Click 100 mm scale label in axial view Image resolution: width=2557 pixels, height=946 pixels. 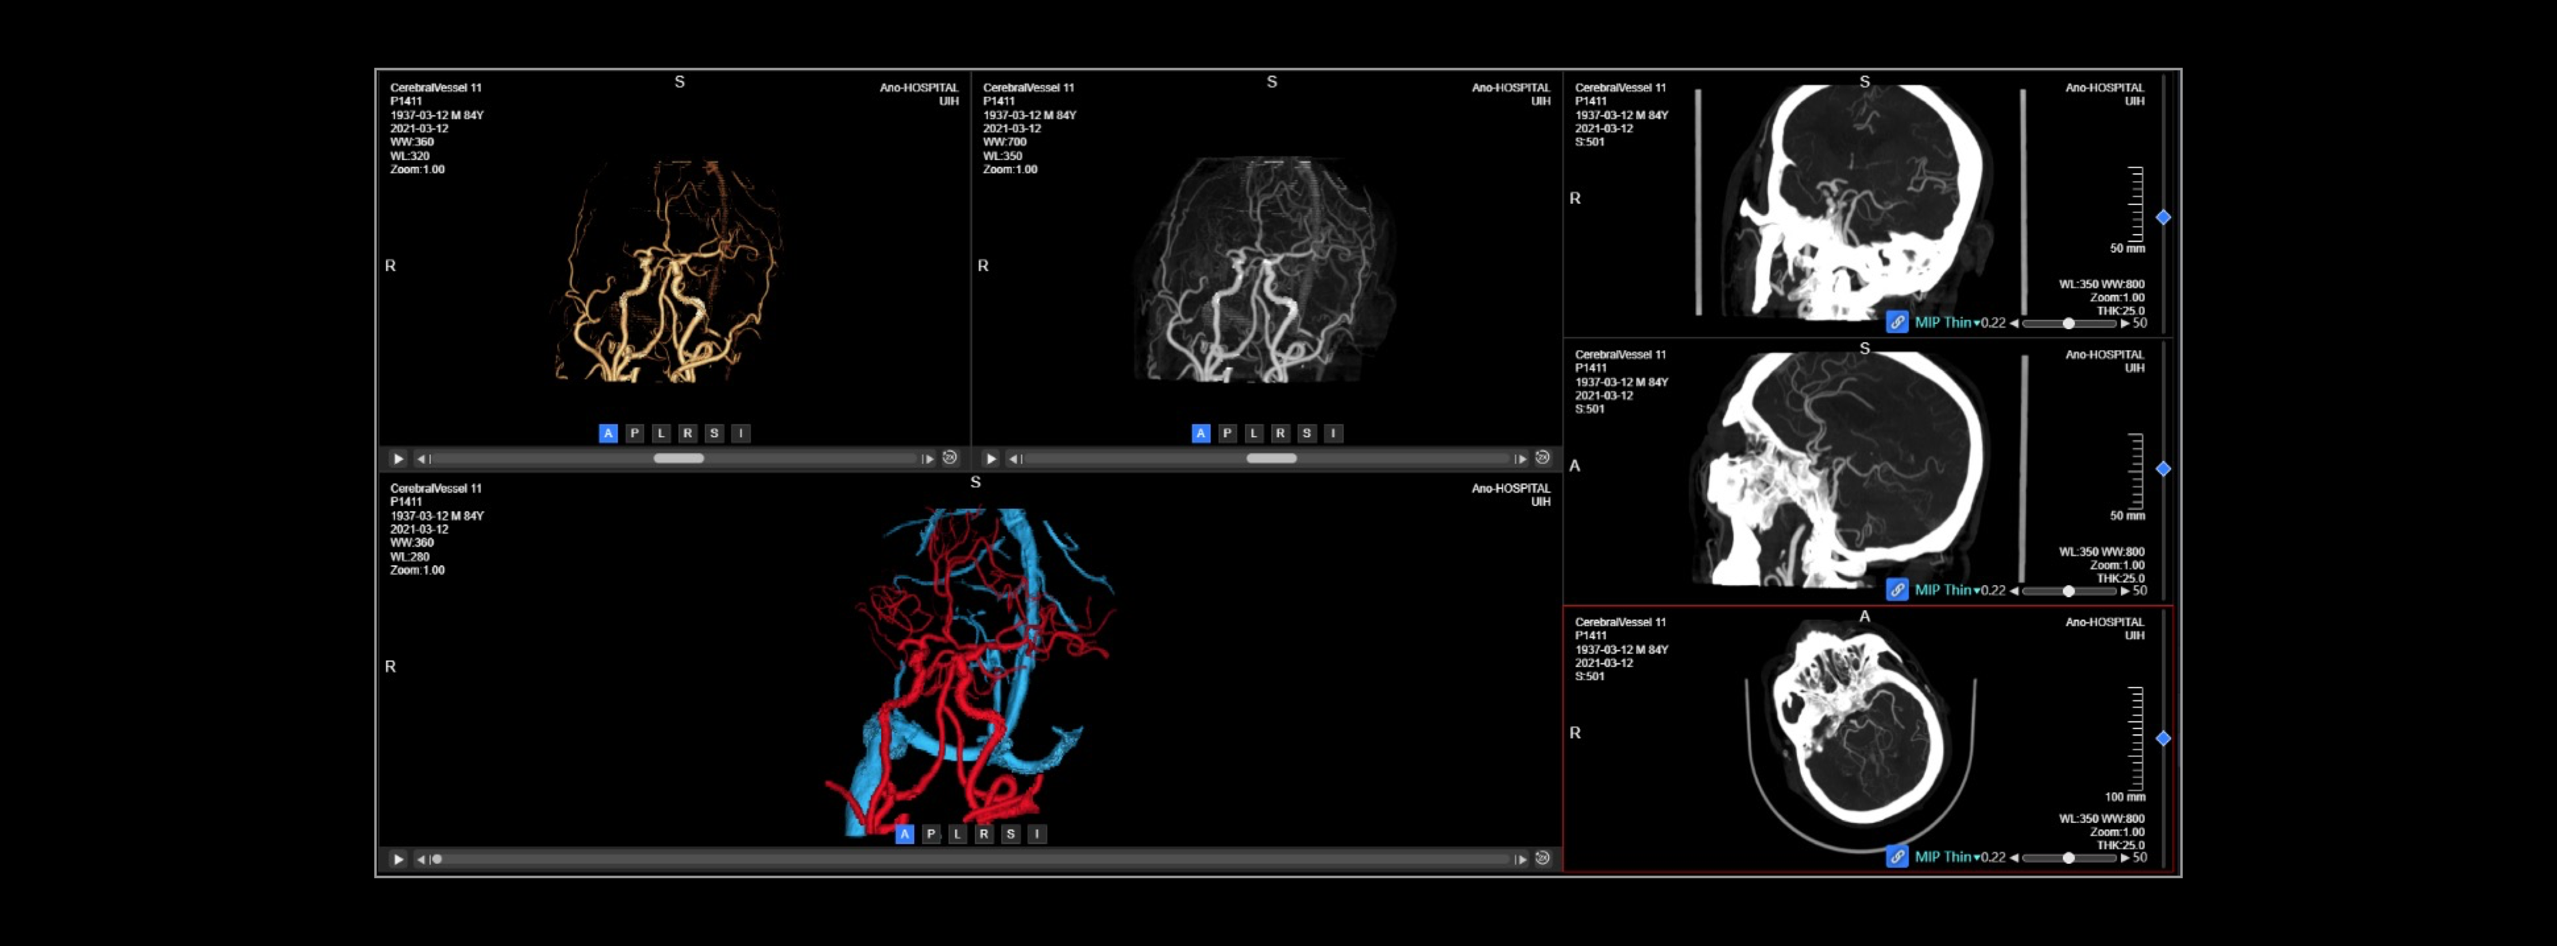pos(2125,796)
